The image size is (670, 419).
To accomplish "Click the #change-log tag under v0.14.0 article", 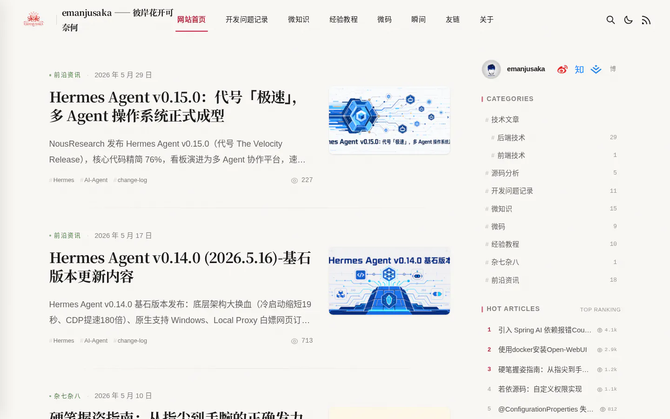I will tap(130, 341).
